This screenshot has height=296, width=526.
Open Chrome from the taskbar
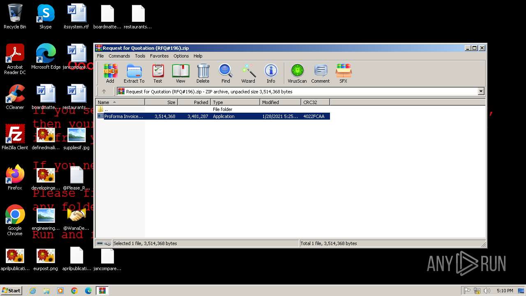tap(74, 291)
